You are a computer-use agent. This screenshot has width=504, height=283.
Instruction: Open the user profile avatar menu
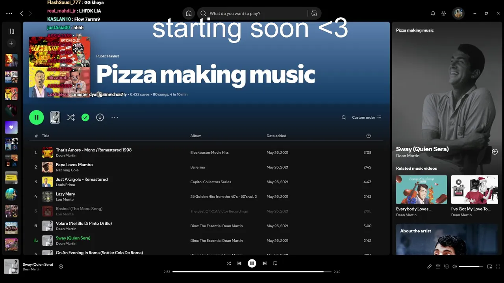point(458,13)
